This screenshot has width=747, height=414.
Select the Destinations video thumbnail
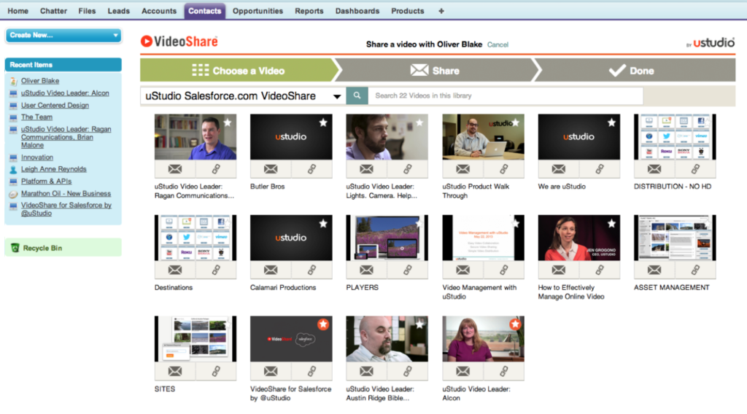pyautogui.click(x=196, y=238)
